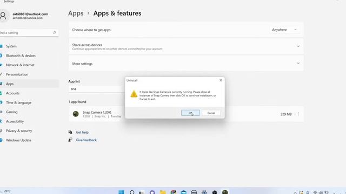The width and height of the screenshot is (346, 194).
Task: Click the user account avatar icon
Action: click(x=3, y=16)
